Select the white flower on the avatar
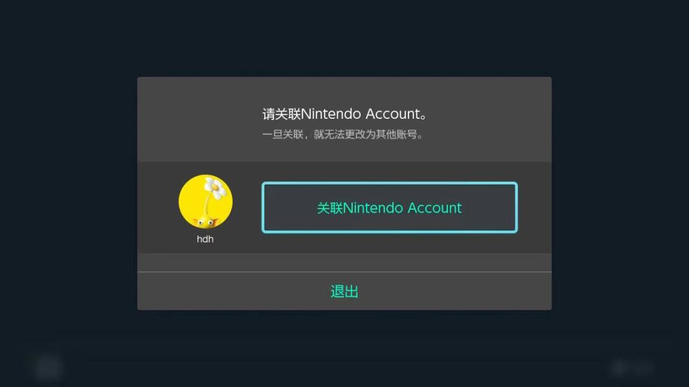Image resolution: width=689 pixels, height=387 pixels. pyautogui.click(x=215, y=188)
